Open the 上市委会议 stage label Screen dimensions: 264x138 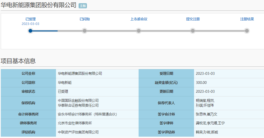(x=139, y=19)
